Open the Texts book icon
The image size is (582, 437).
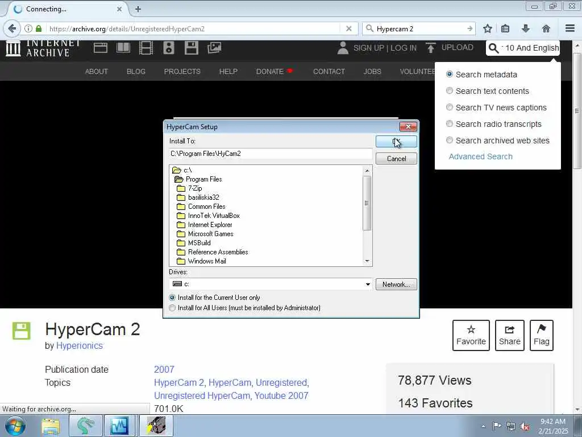[123, 48]
